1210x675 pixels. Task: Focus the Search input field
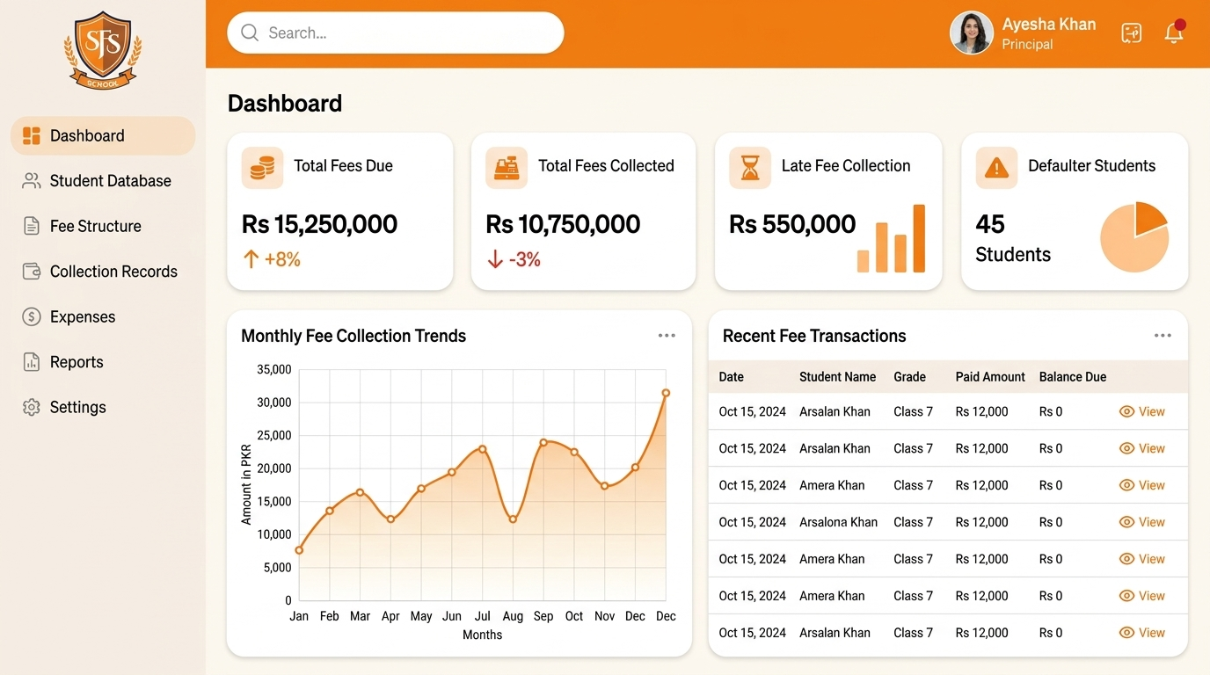pyautogui.click(x=395, y=33)
